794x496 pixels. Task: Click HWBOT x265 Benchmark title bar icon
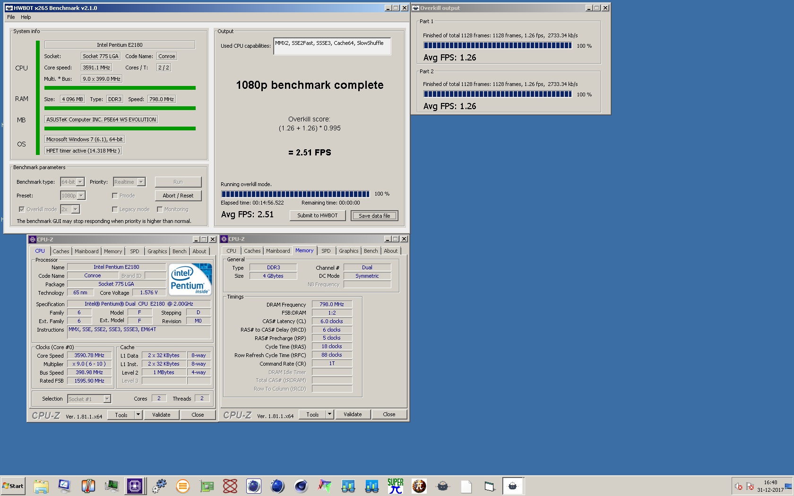[9, 8]
